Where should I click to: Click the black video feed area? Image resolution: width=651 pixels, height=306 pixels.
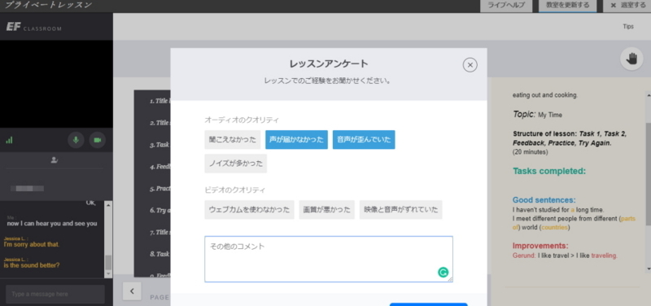(x=56, y=84)
